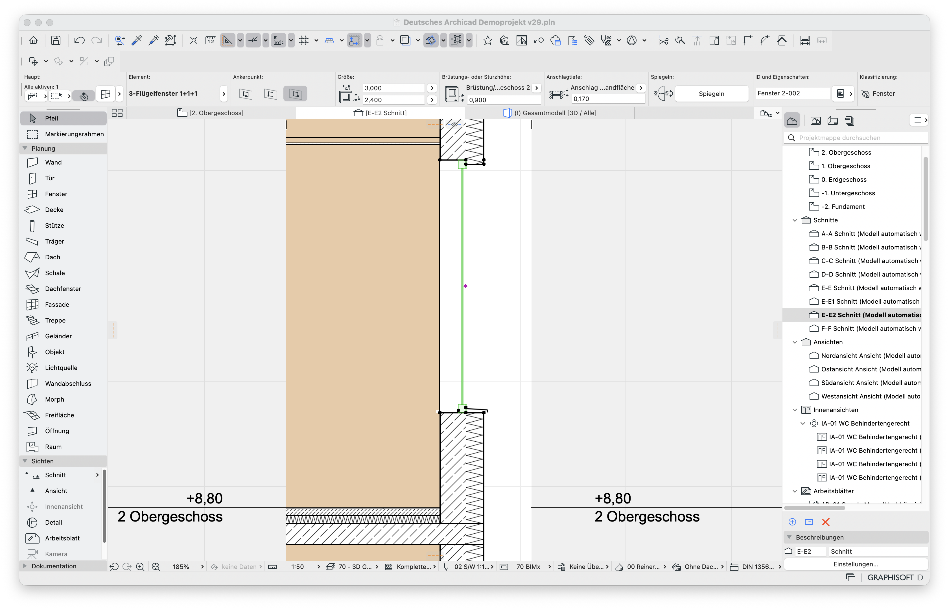Open the tab overview grid icon
Image resolution: width=949 pixels, height=609 pixels.
tap(117, 113)
